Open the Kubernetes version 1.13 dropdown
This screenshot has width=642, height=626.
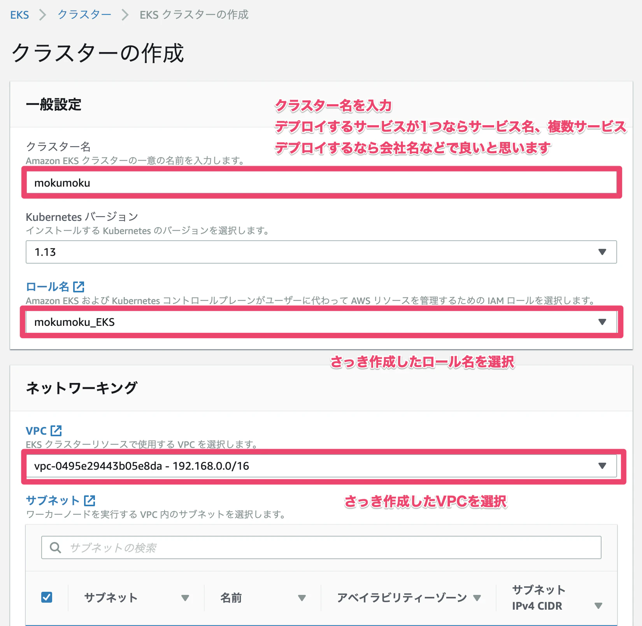point(321,252)
